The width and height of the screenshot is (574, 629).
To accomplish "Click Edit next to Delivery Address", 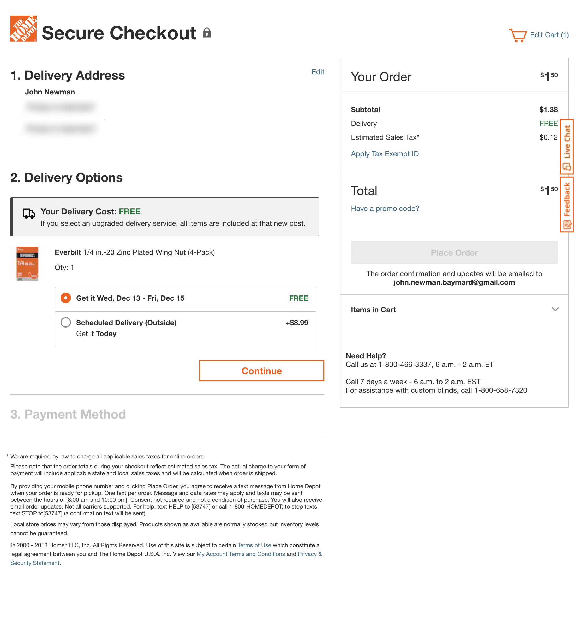I will 318,72.
